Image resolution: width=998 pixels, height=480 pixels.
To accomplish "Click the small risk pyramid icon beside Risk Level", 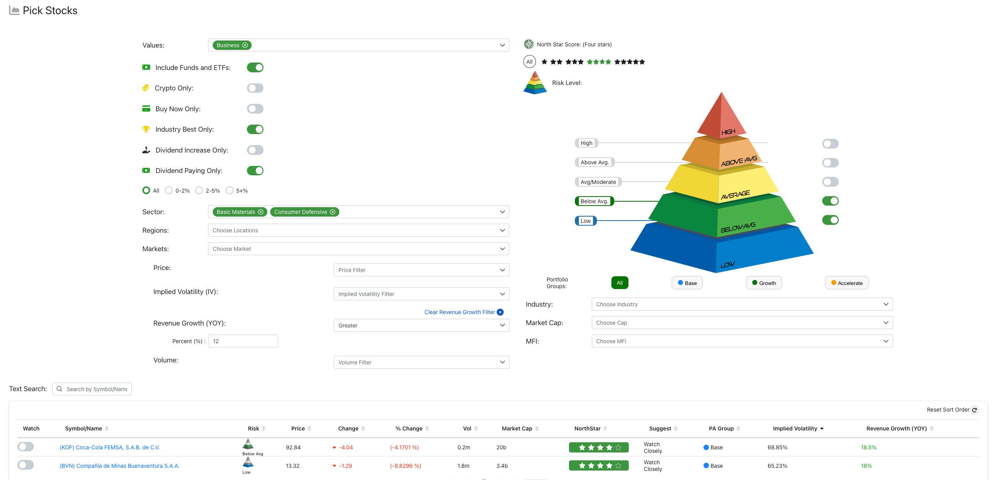I will tap(535, 83).
